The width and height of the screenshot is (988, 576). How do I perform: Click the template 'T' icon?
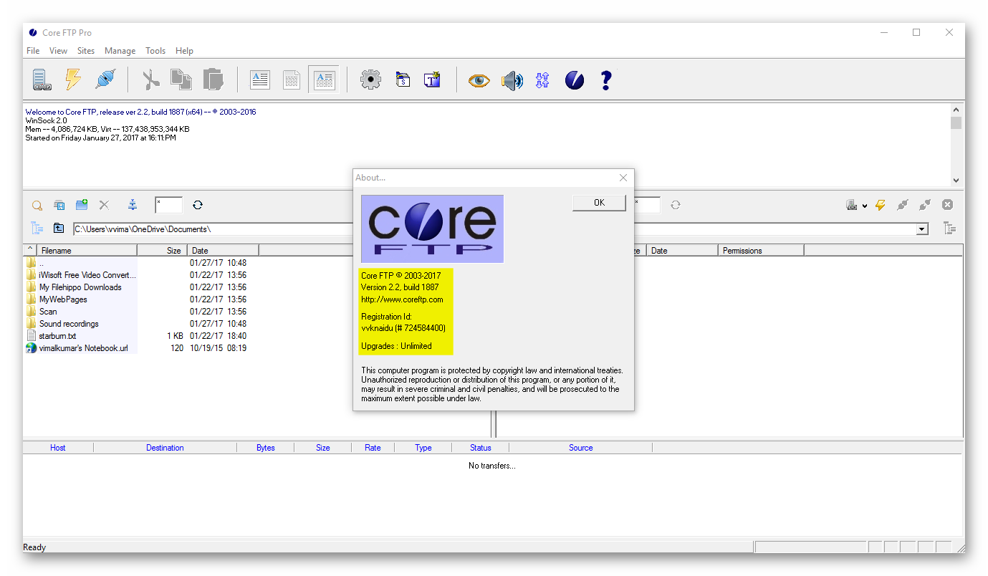click(432, 80)
